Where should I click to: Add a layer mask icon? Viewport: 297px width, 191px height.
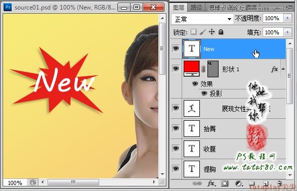(x=225, y=183)
